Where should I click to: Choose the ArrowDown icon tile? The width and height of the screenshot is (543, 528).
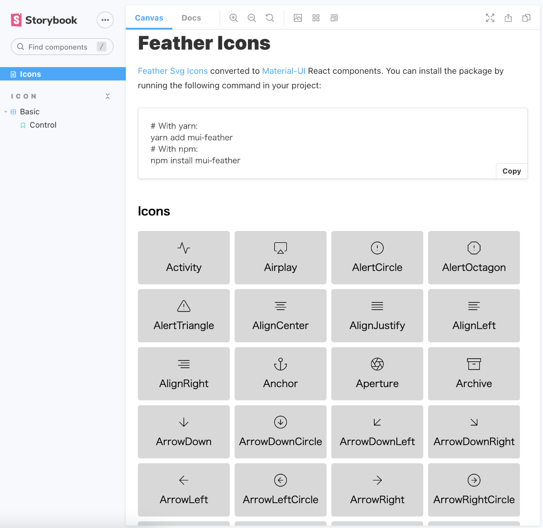click(x=184, y=432)
